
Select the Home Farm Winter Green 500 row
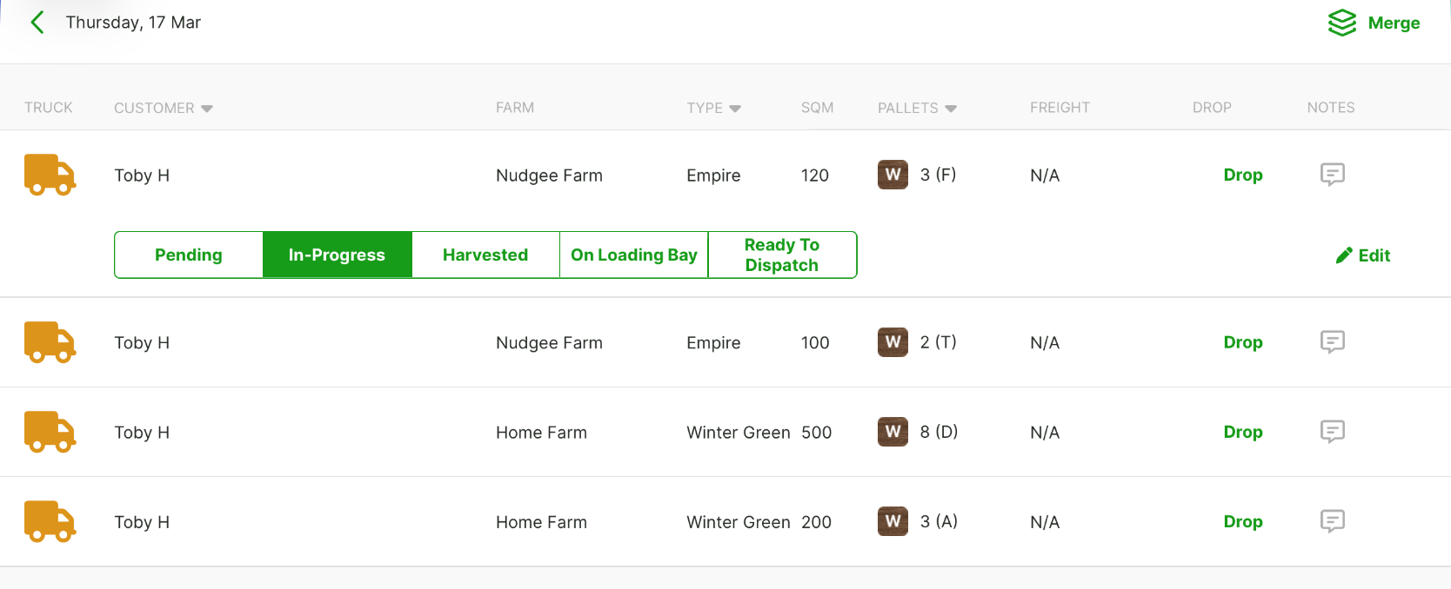point(725,432)
